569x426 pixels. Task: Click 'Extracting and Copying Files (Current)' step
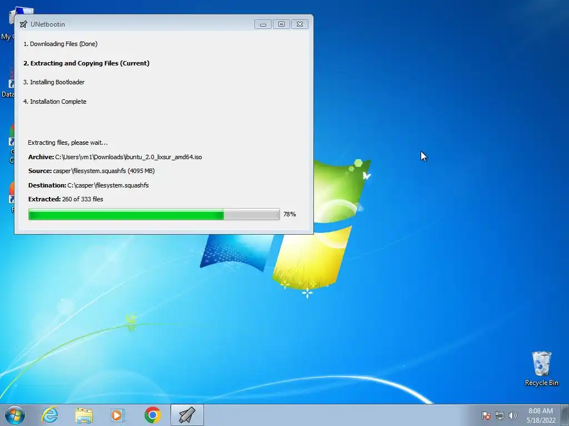pyautogui.click(x=86, y=63)
